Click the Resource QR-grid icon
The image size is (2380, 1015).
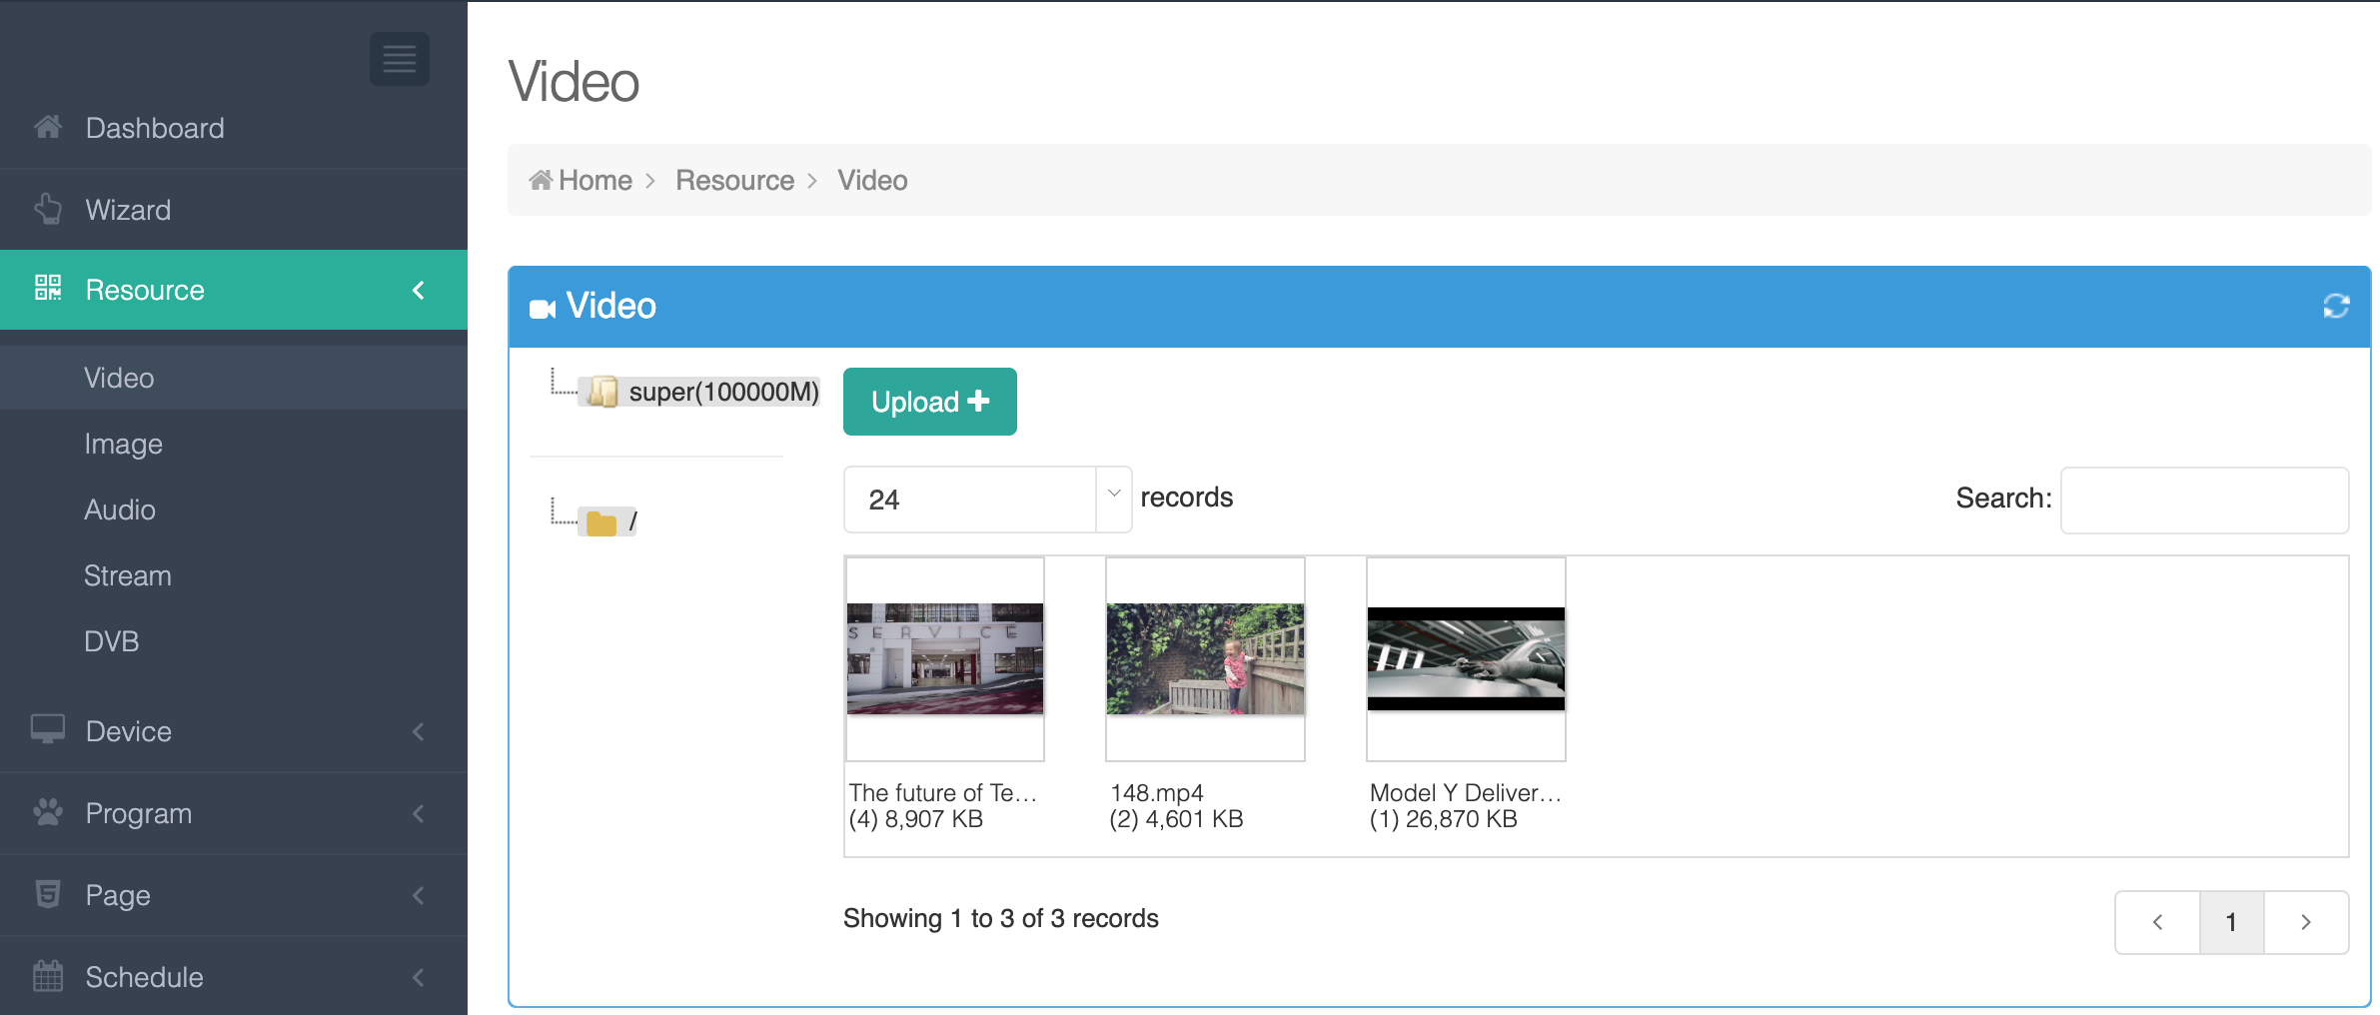click(47, 290)
